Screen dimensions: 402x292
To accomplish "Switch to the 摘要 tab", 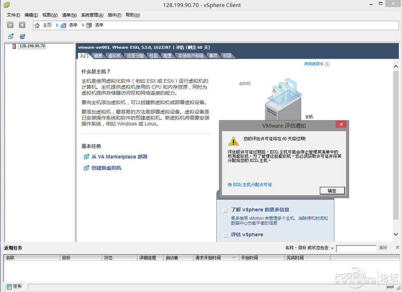I will (x=98, y=56).
